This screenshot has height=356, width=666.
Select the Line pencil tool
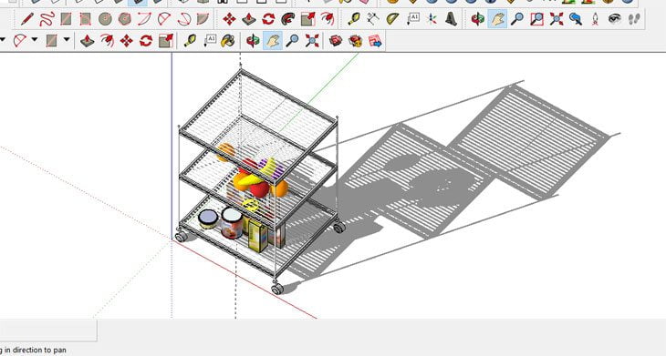(x=26, y=19)
